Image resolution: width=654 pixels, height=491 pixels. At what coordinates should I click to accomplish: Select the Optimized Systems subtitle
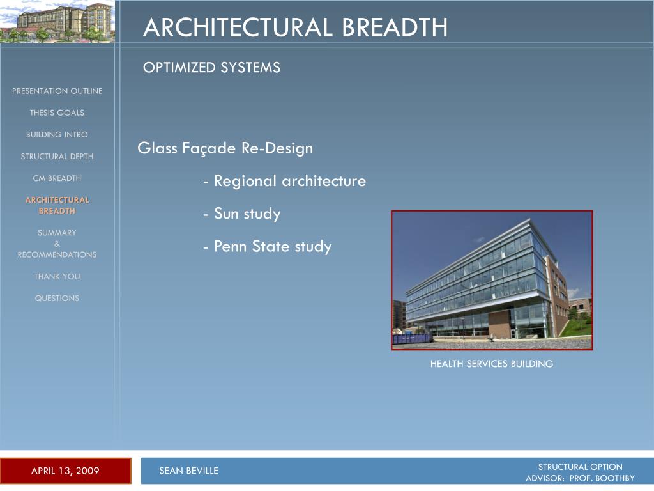(x=211, y=67)
